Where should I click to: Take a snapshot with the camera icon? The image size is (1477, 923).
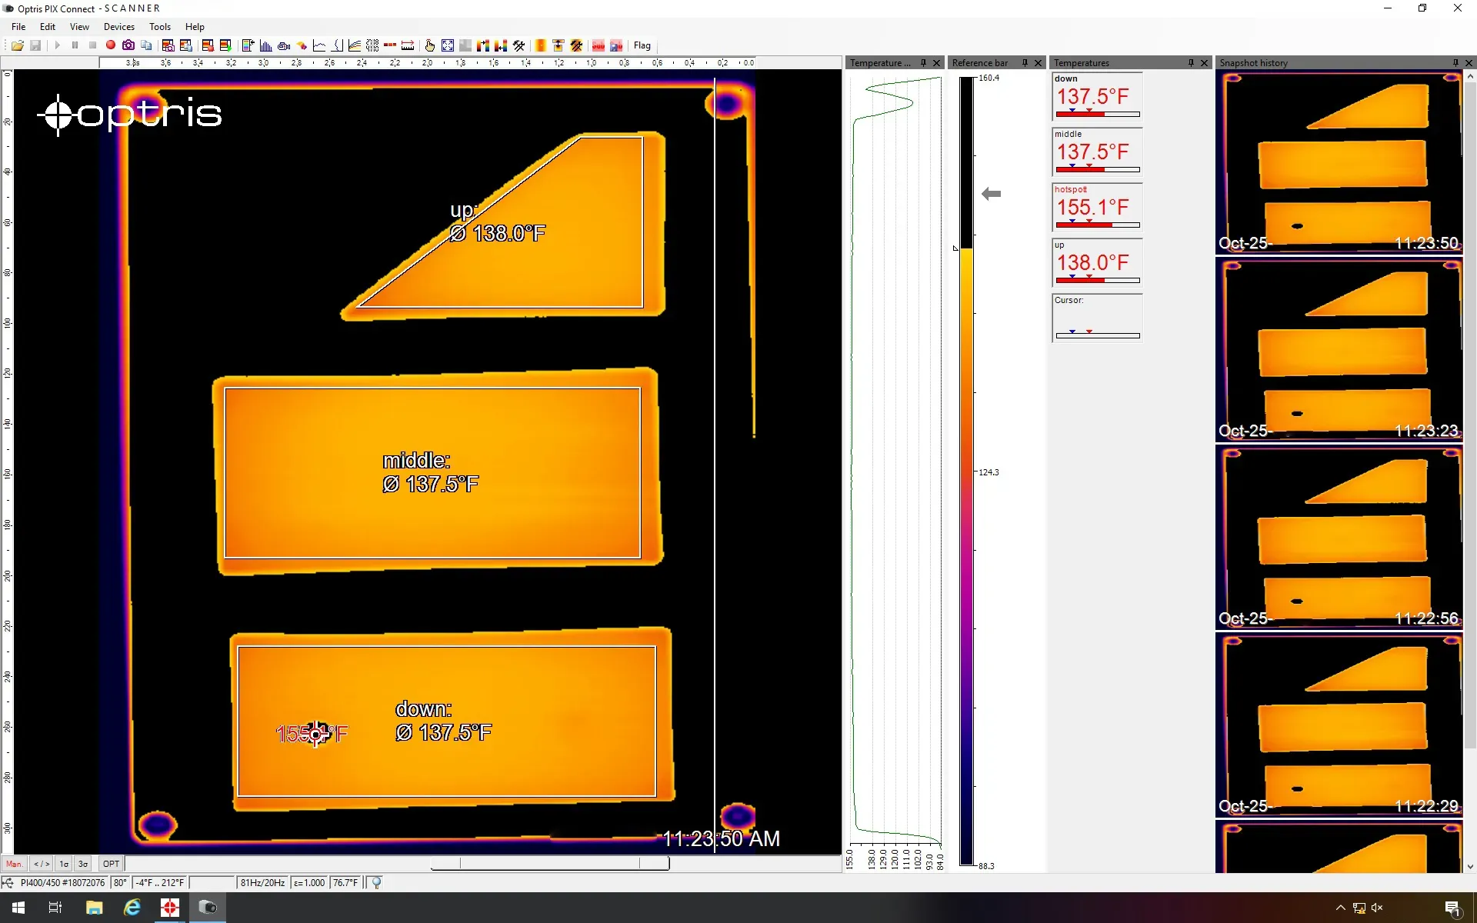[128, 45]
